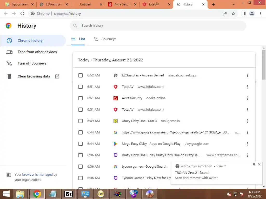This screenshot has height=199, width=266.
Task: Open a new tab with plus button
Action: (x=213, y=4)
